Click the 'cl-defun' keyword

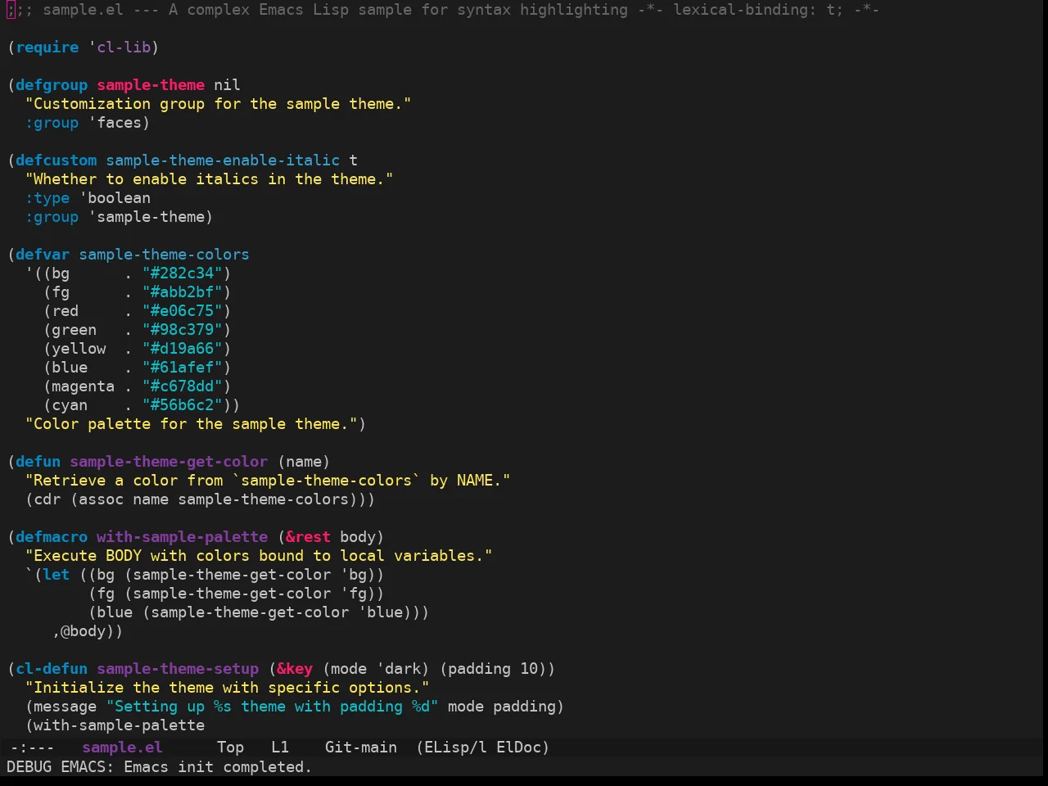pos(52,669)
